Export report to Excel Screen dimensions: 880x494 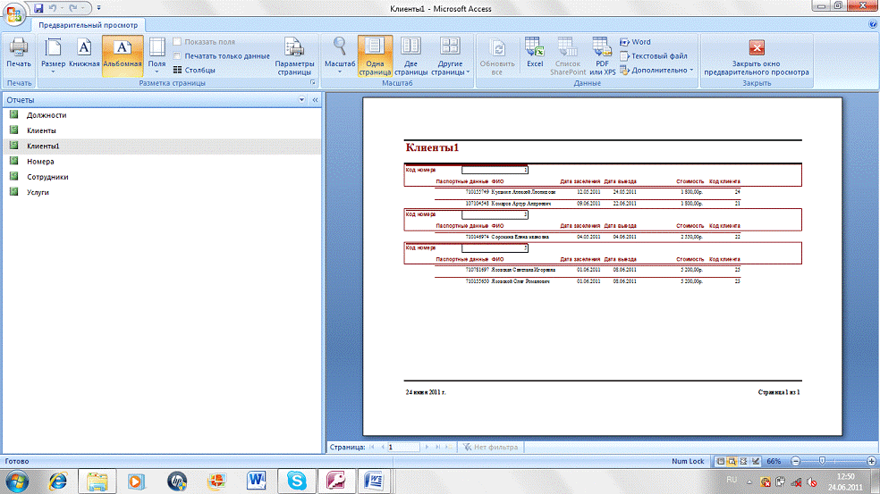click(x=535, y=55)
